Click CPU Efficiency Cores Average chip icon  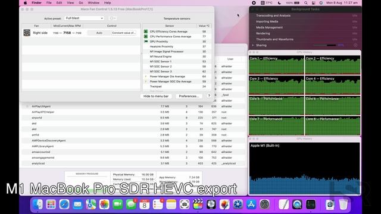[x=146, y=32]
